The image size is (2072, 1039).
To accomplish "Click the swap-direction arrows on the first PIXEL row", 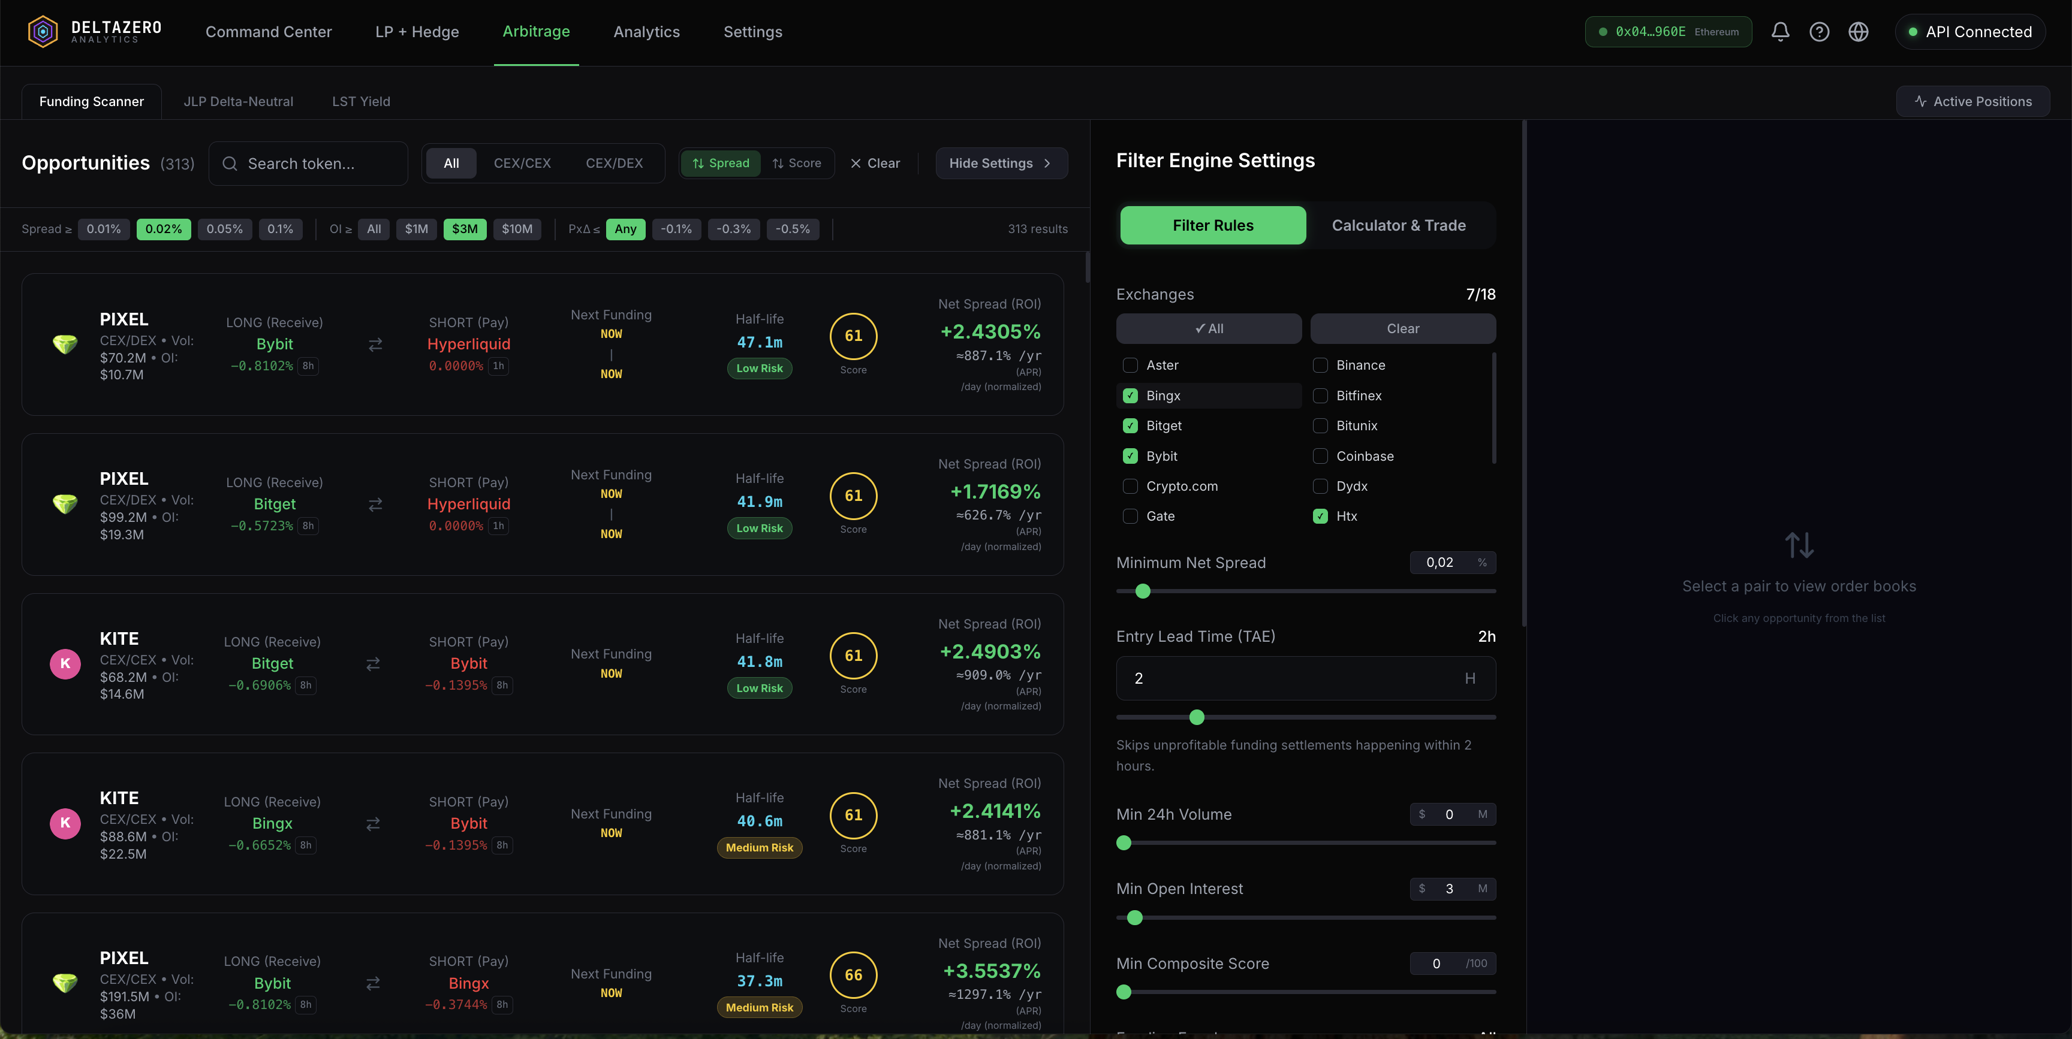I will tap(375, 344).
